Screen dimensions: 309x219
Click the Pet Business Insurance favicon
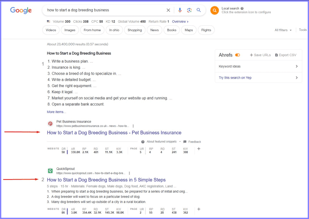(x=50, y=124)
